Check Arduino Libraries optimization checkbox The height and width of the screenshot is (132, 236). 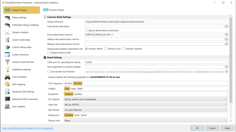click(x=124, y=49)
